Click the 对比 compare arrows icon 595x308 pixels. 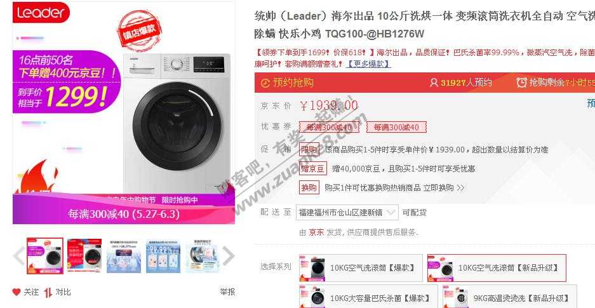[48, 292]
